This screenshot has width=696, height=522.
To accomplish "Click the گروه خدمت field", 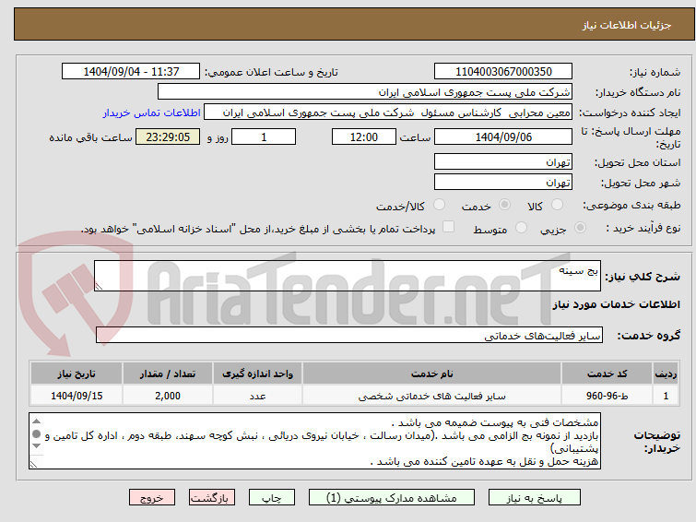I will (x=348, y=336).
